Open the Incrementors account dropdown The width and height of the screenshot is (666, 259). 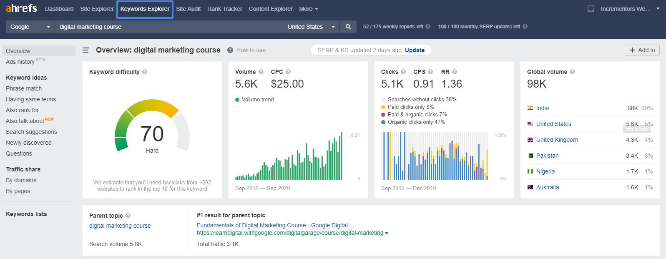tap(630, 9)
